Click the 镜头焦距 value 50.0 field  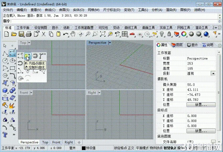pyautogui.click(x=201, y=85)
